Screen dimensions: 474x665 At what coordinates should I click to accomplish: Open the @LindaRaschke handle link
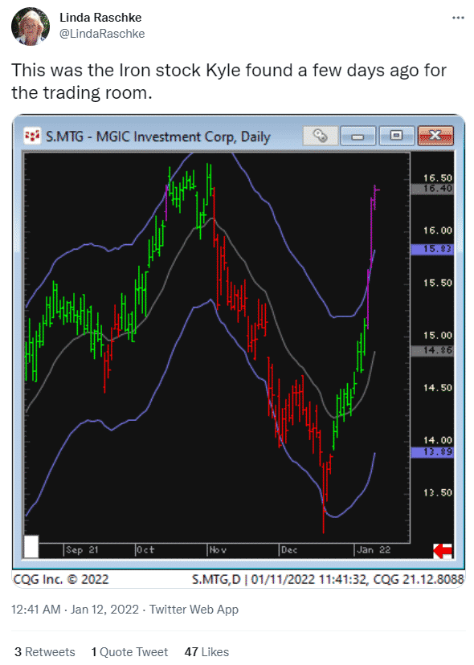(x=102, y=34)
